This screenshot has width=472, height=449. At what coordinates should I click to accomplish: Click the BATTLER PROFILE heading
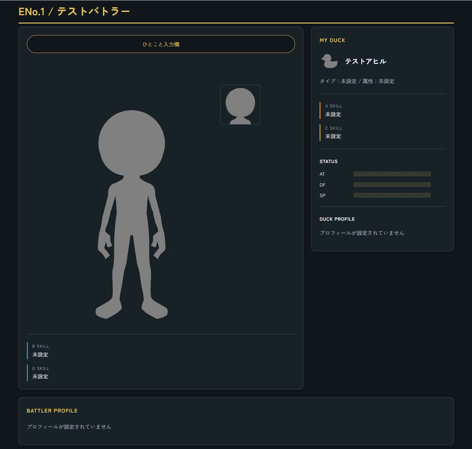click(x=52, y=410)
